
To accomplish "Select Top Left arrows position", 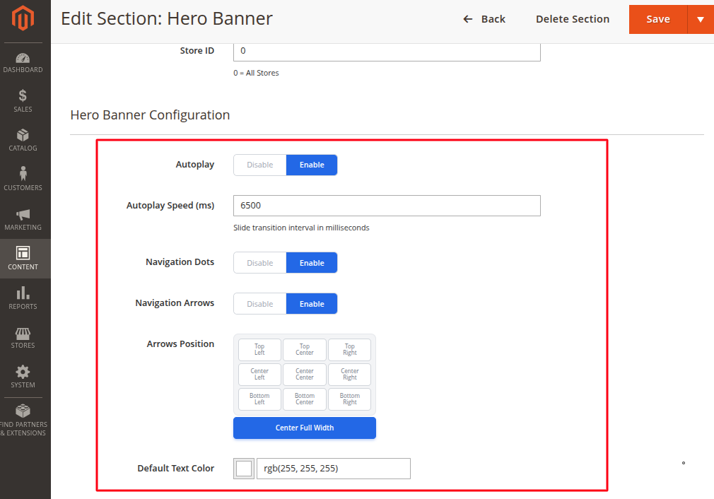I will (x=259, y=350).
